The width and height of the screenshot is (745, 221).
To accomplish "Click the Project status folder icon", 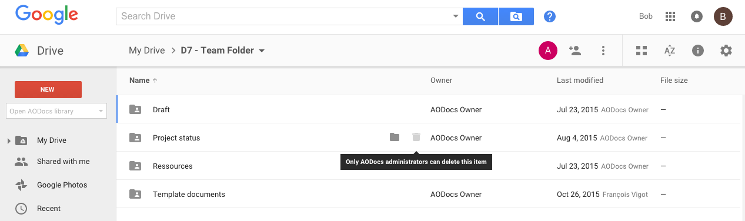I will (x=135, y=138).
